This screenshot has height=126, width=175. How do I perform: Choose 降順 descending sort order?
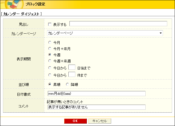[x=67, y=84]
